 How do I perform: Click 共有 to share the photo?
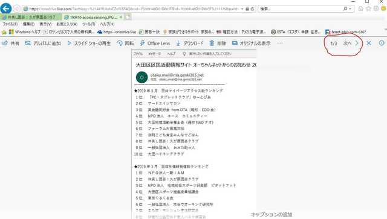tap(11, 43)
